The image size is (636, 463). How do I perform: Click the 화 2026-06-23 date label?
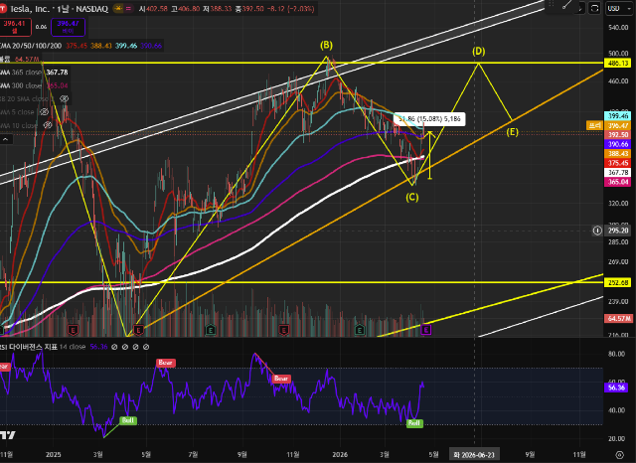475,455
